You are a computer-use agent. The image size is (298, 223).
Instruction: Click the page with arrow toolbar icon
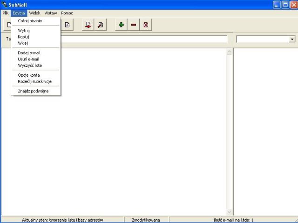pos(67,25)
